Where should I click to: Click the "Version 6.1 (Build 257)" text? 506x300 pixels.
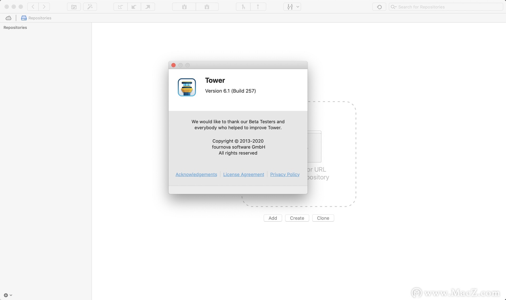pyautogui.click(x=231, y=91)
